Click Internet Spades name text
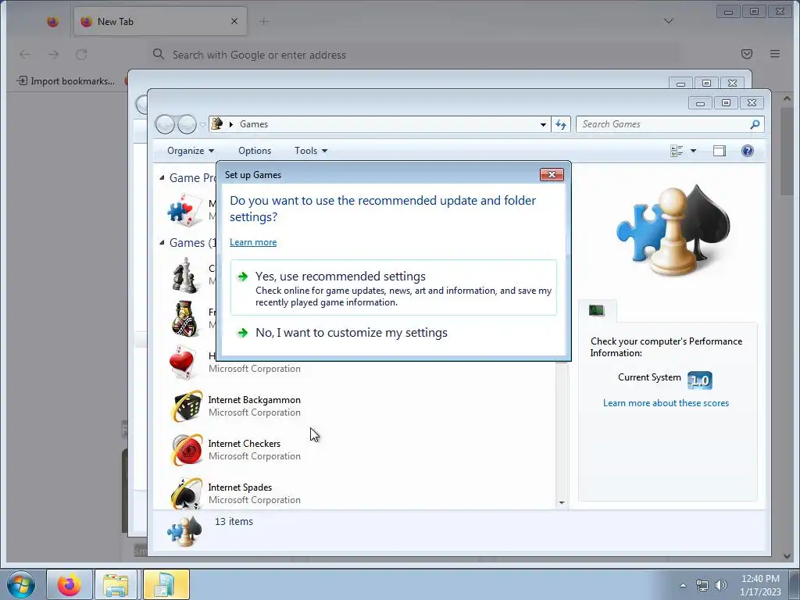 pos(240,487)
